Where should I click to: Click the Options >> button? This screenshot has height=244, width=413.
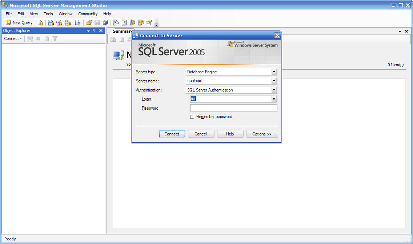coord(262,134)
